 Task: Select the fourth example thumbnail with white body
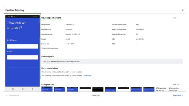point(85,89)
